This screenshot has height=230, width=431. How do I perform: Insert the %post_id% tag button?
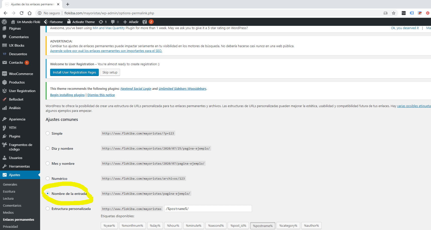coord(238,225)
